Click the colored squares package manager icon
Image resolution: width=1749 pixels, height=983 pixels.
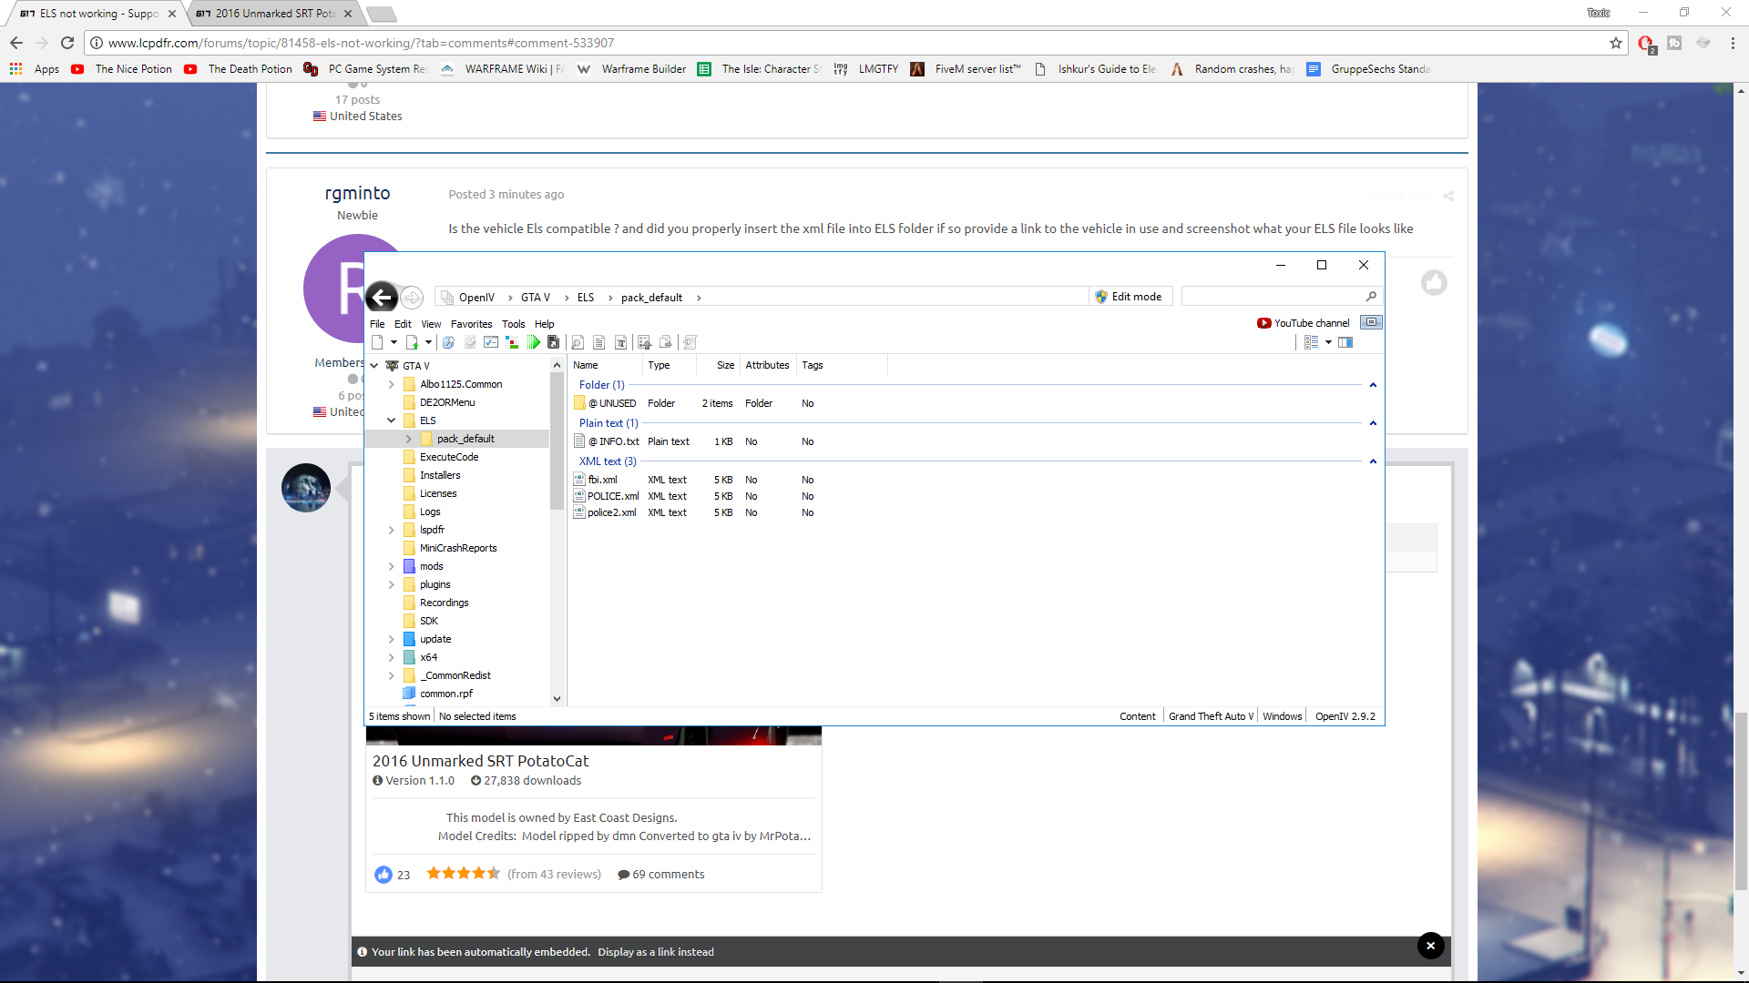[512, 342]
